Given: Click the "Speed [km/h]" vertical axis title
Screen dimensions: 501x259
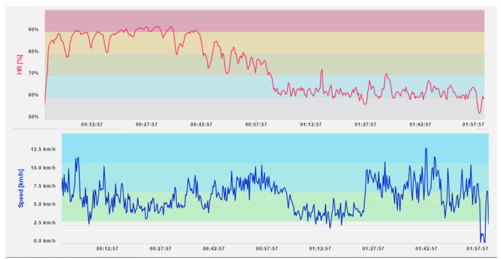Looking at the screenshot, I should click(x=20, y=187).
